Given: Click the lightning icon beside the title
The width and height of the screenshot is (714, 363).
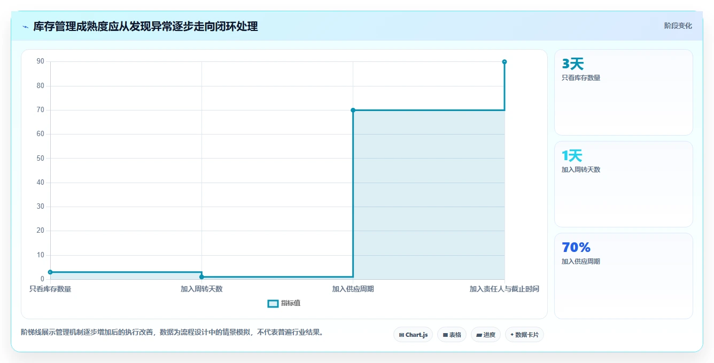Looking at the screenshot, I should click(26, 27).
